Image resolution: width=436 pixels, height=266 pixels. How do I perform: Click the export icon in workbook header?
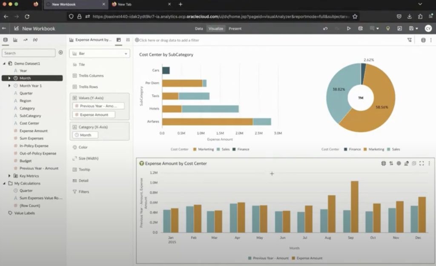399,29
